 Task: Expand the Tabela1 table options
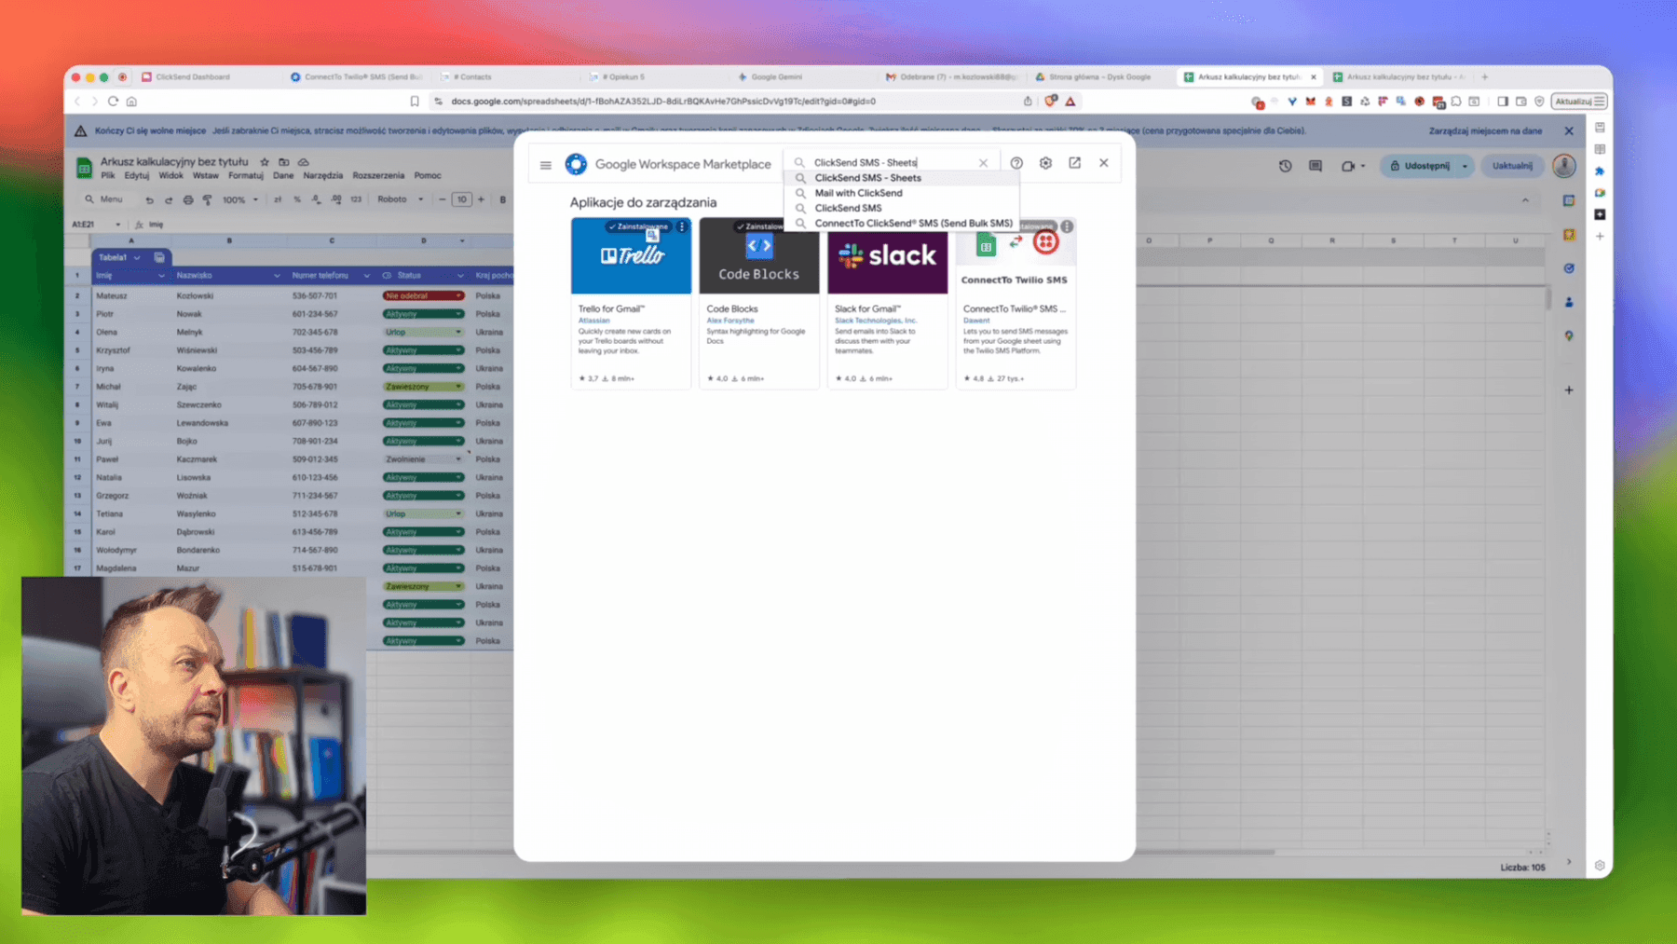tap(137, 257)
